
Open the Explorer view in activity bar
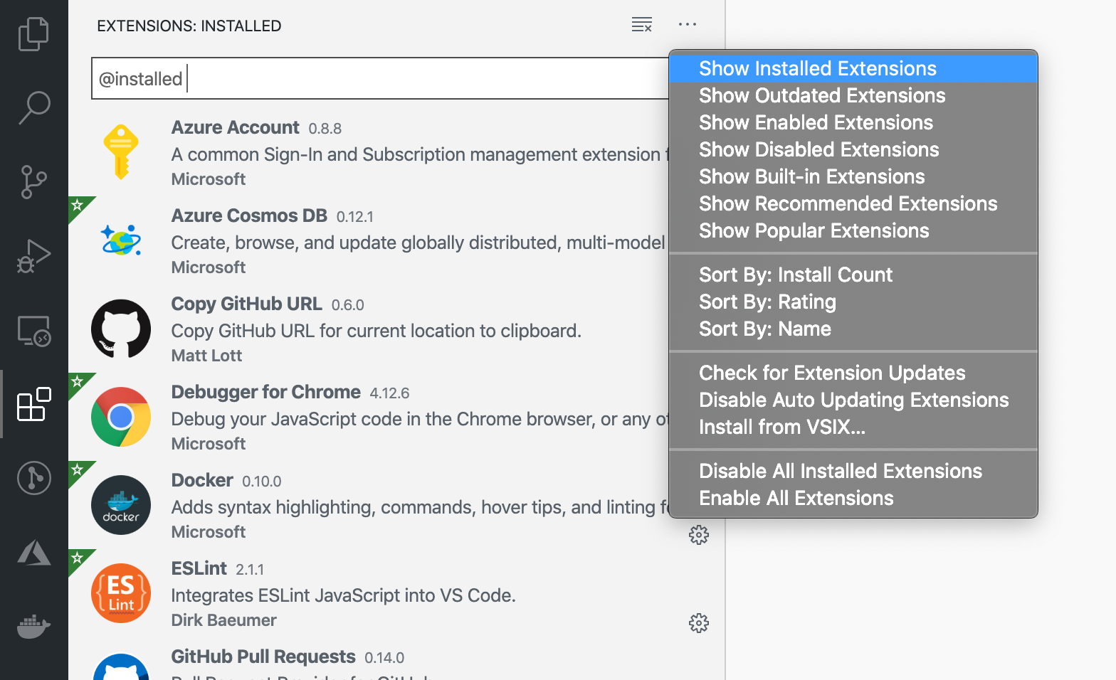tap(33, 34)
